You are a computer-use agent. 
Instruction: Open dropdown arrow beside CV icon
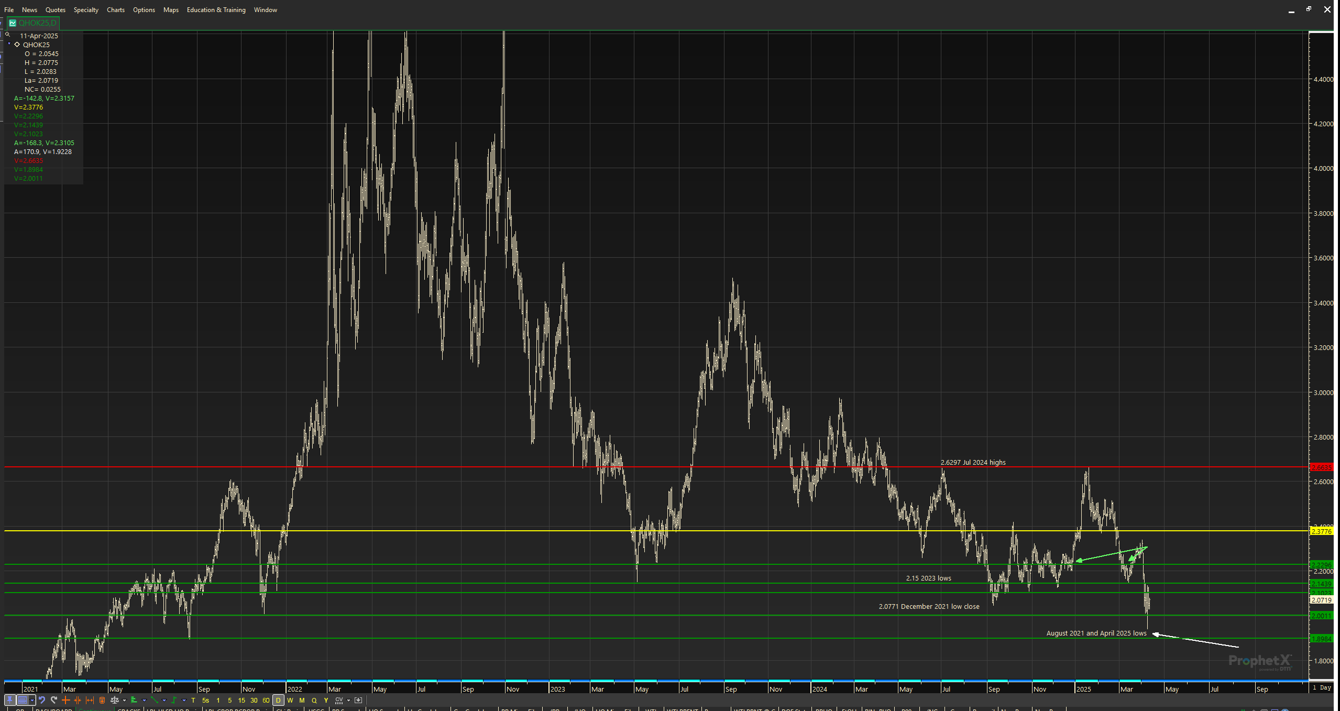(348, 701)
